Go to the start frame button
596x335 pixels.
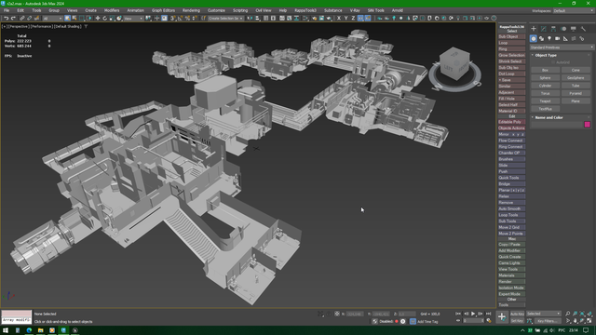(458, 314)
